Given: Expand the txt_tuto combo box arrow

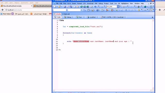Looking at the screenshot, I should (118, 7).
